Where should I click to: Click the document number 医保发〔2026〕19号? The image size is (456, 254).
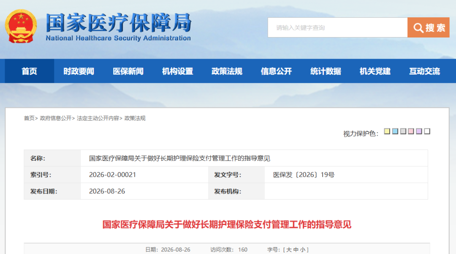(304, 175)
